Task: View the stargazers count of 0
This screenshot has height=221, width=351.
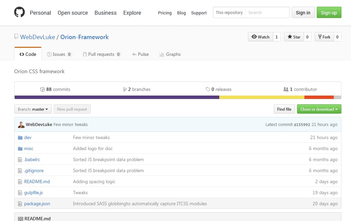Action: click(307, 37)
